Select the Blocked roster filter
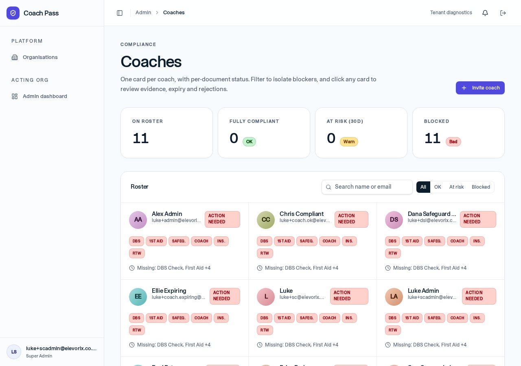 tap(481, 187)
